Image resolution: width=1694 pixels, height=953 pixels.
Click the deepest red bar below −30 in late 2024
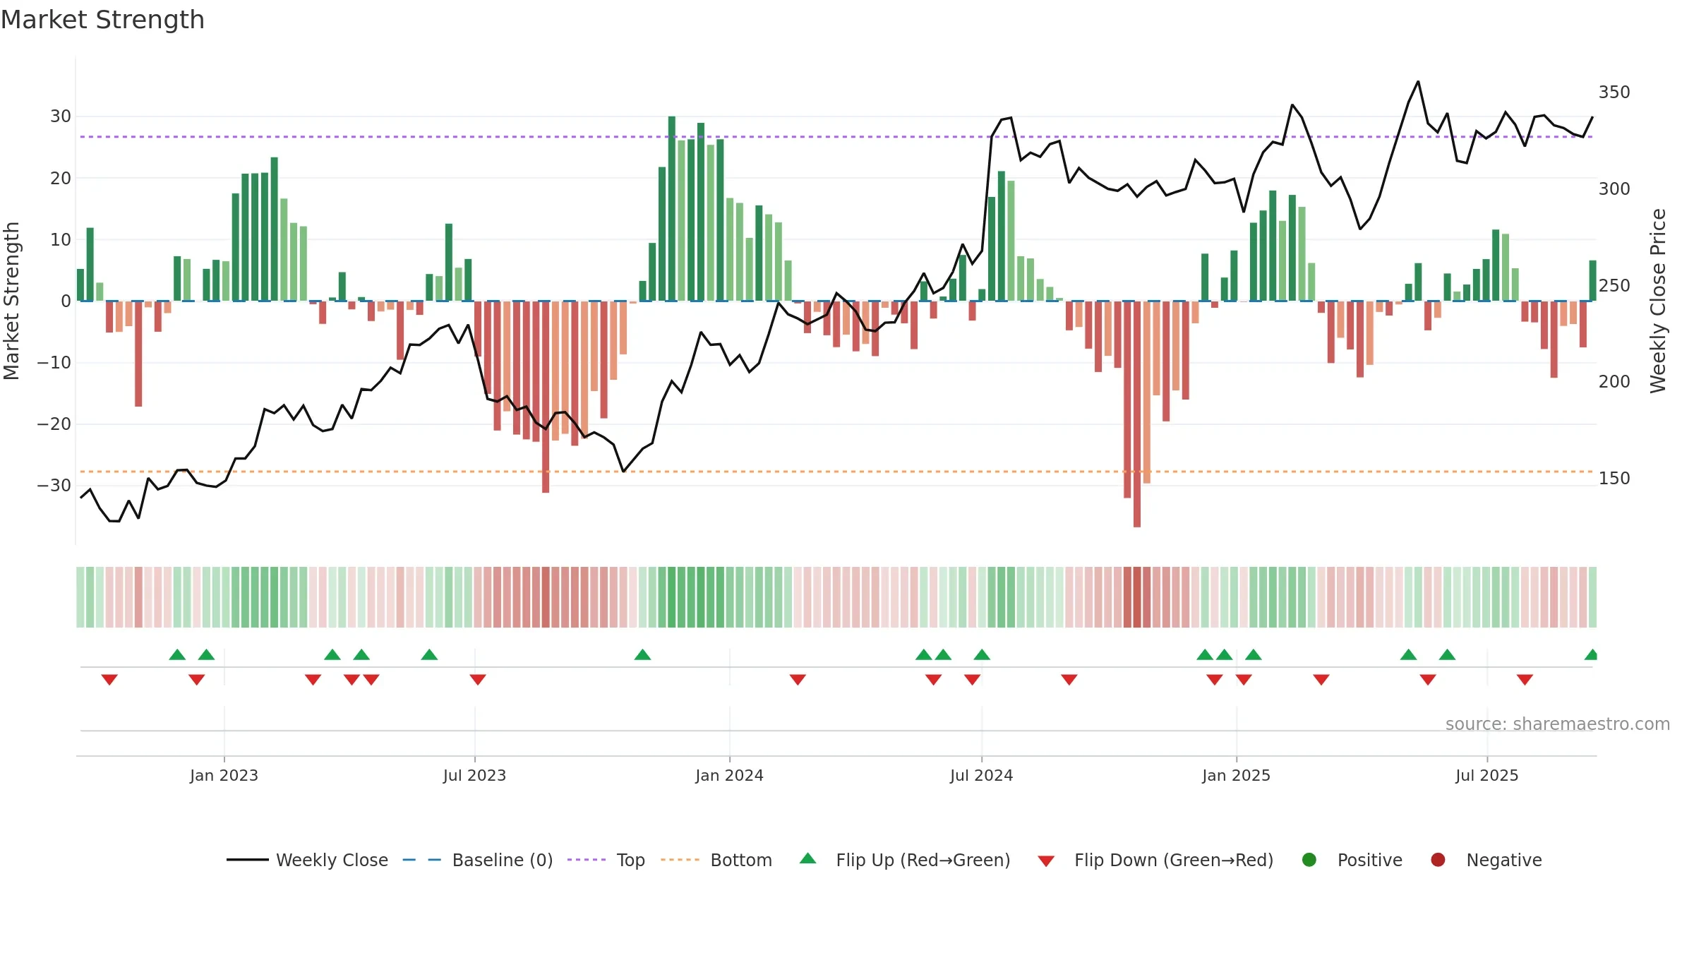click(1137, 414)
